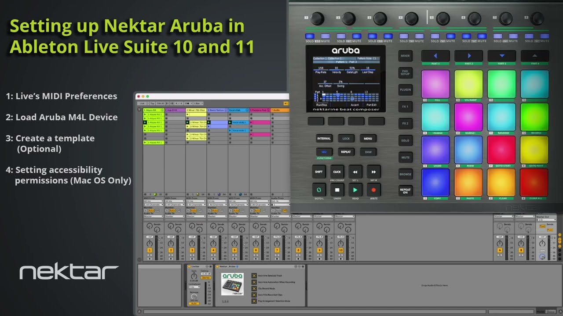Image resolution: width=563 pixels, height=316 pixels.
Task: Select the 6 Pandora Pad track header
Action: pyautogui.click(x=260, y=110)
